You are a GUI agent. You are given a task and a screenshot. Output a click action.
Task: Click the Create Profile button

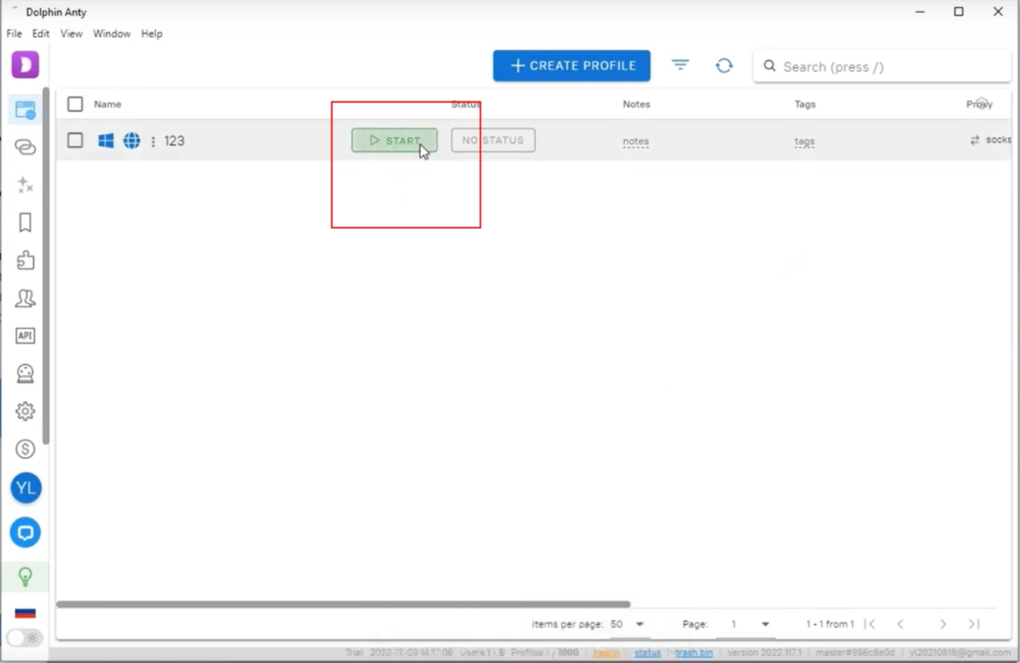[571, 66]
